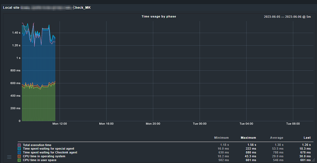Screen dimensions: 317x163
Task: Select Time spent waiting for Checkmk agent
Action: 50,152
